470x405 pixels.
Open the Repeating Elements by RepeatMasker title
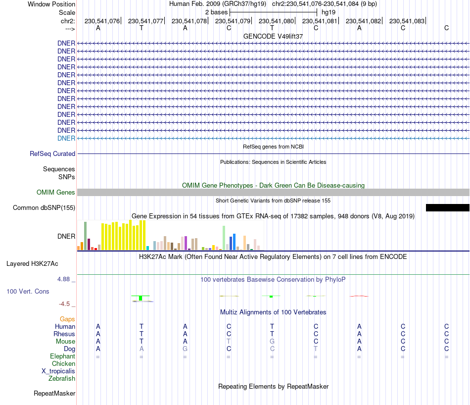pos(273,386)
